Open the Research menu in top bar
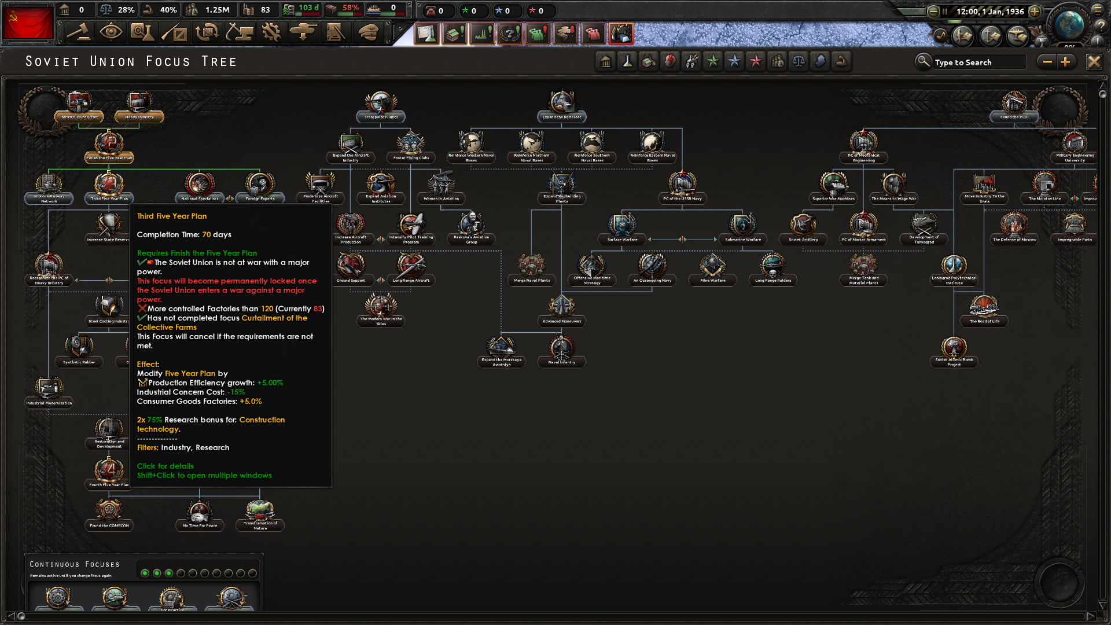This screenshot has width=1111, height=625. 142,32
